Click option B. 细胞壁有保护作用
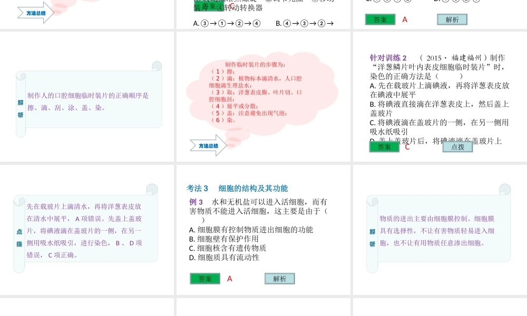The height and width of the screenshot is (316, 527). pyautogui.click(x=224, y=239)
